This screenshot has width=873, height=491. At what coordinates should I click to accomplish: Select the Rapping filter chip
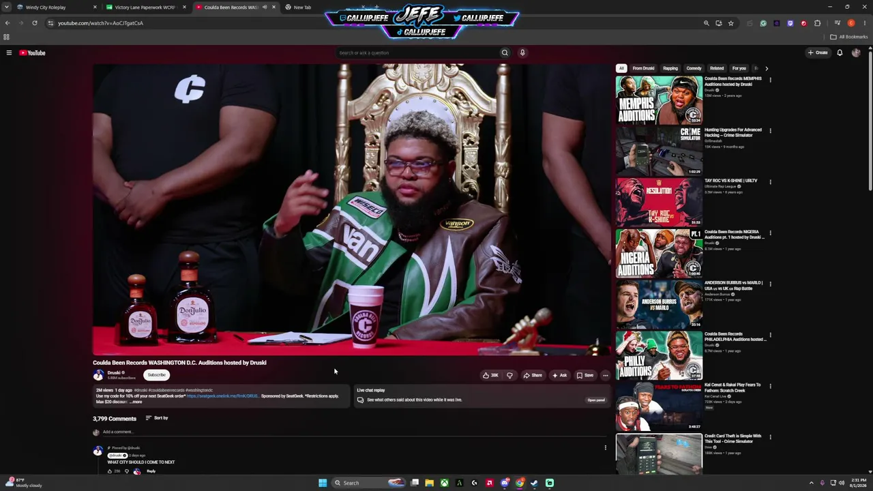click(x=670, y=68)
